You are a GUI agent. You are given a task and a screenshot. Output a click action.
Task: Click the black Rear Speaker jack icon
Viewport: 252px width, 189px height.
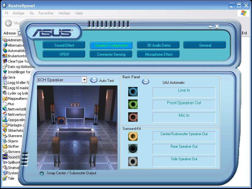tap(133, 149)
